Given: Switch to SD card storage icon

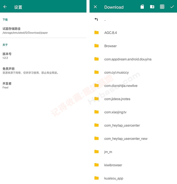Looking at the screenshot, I should (142, 7).
